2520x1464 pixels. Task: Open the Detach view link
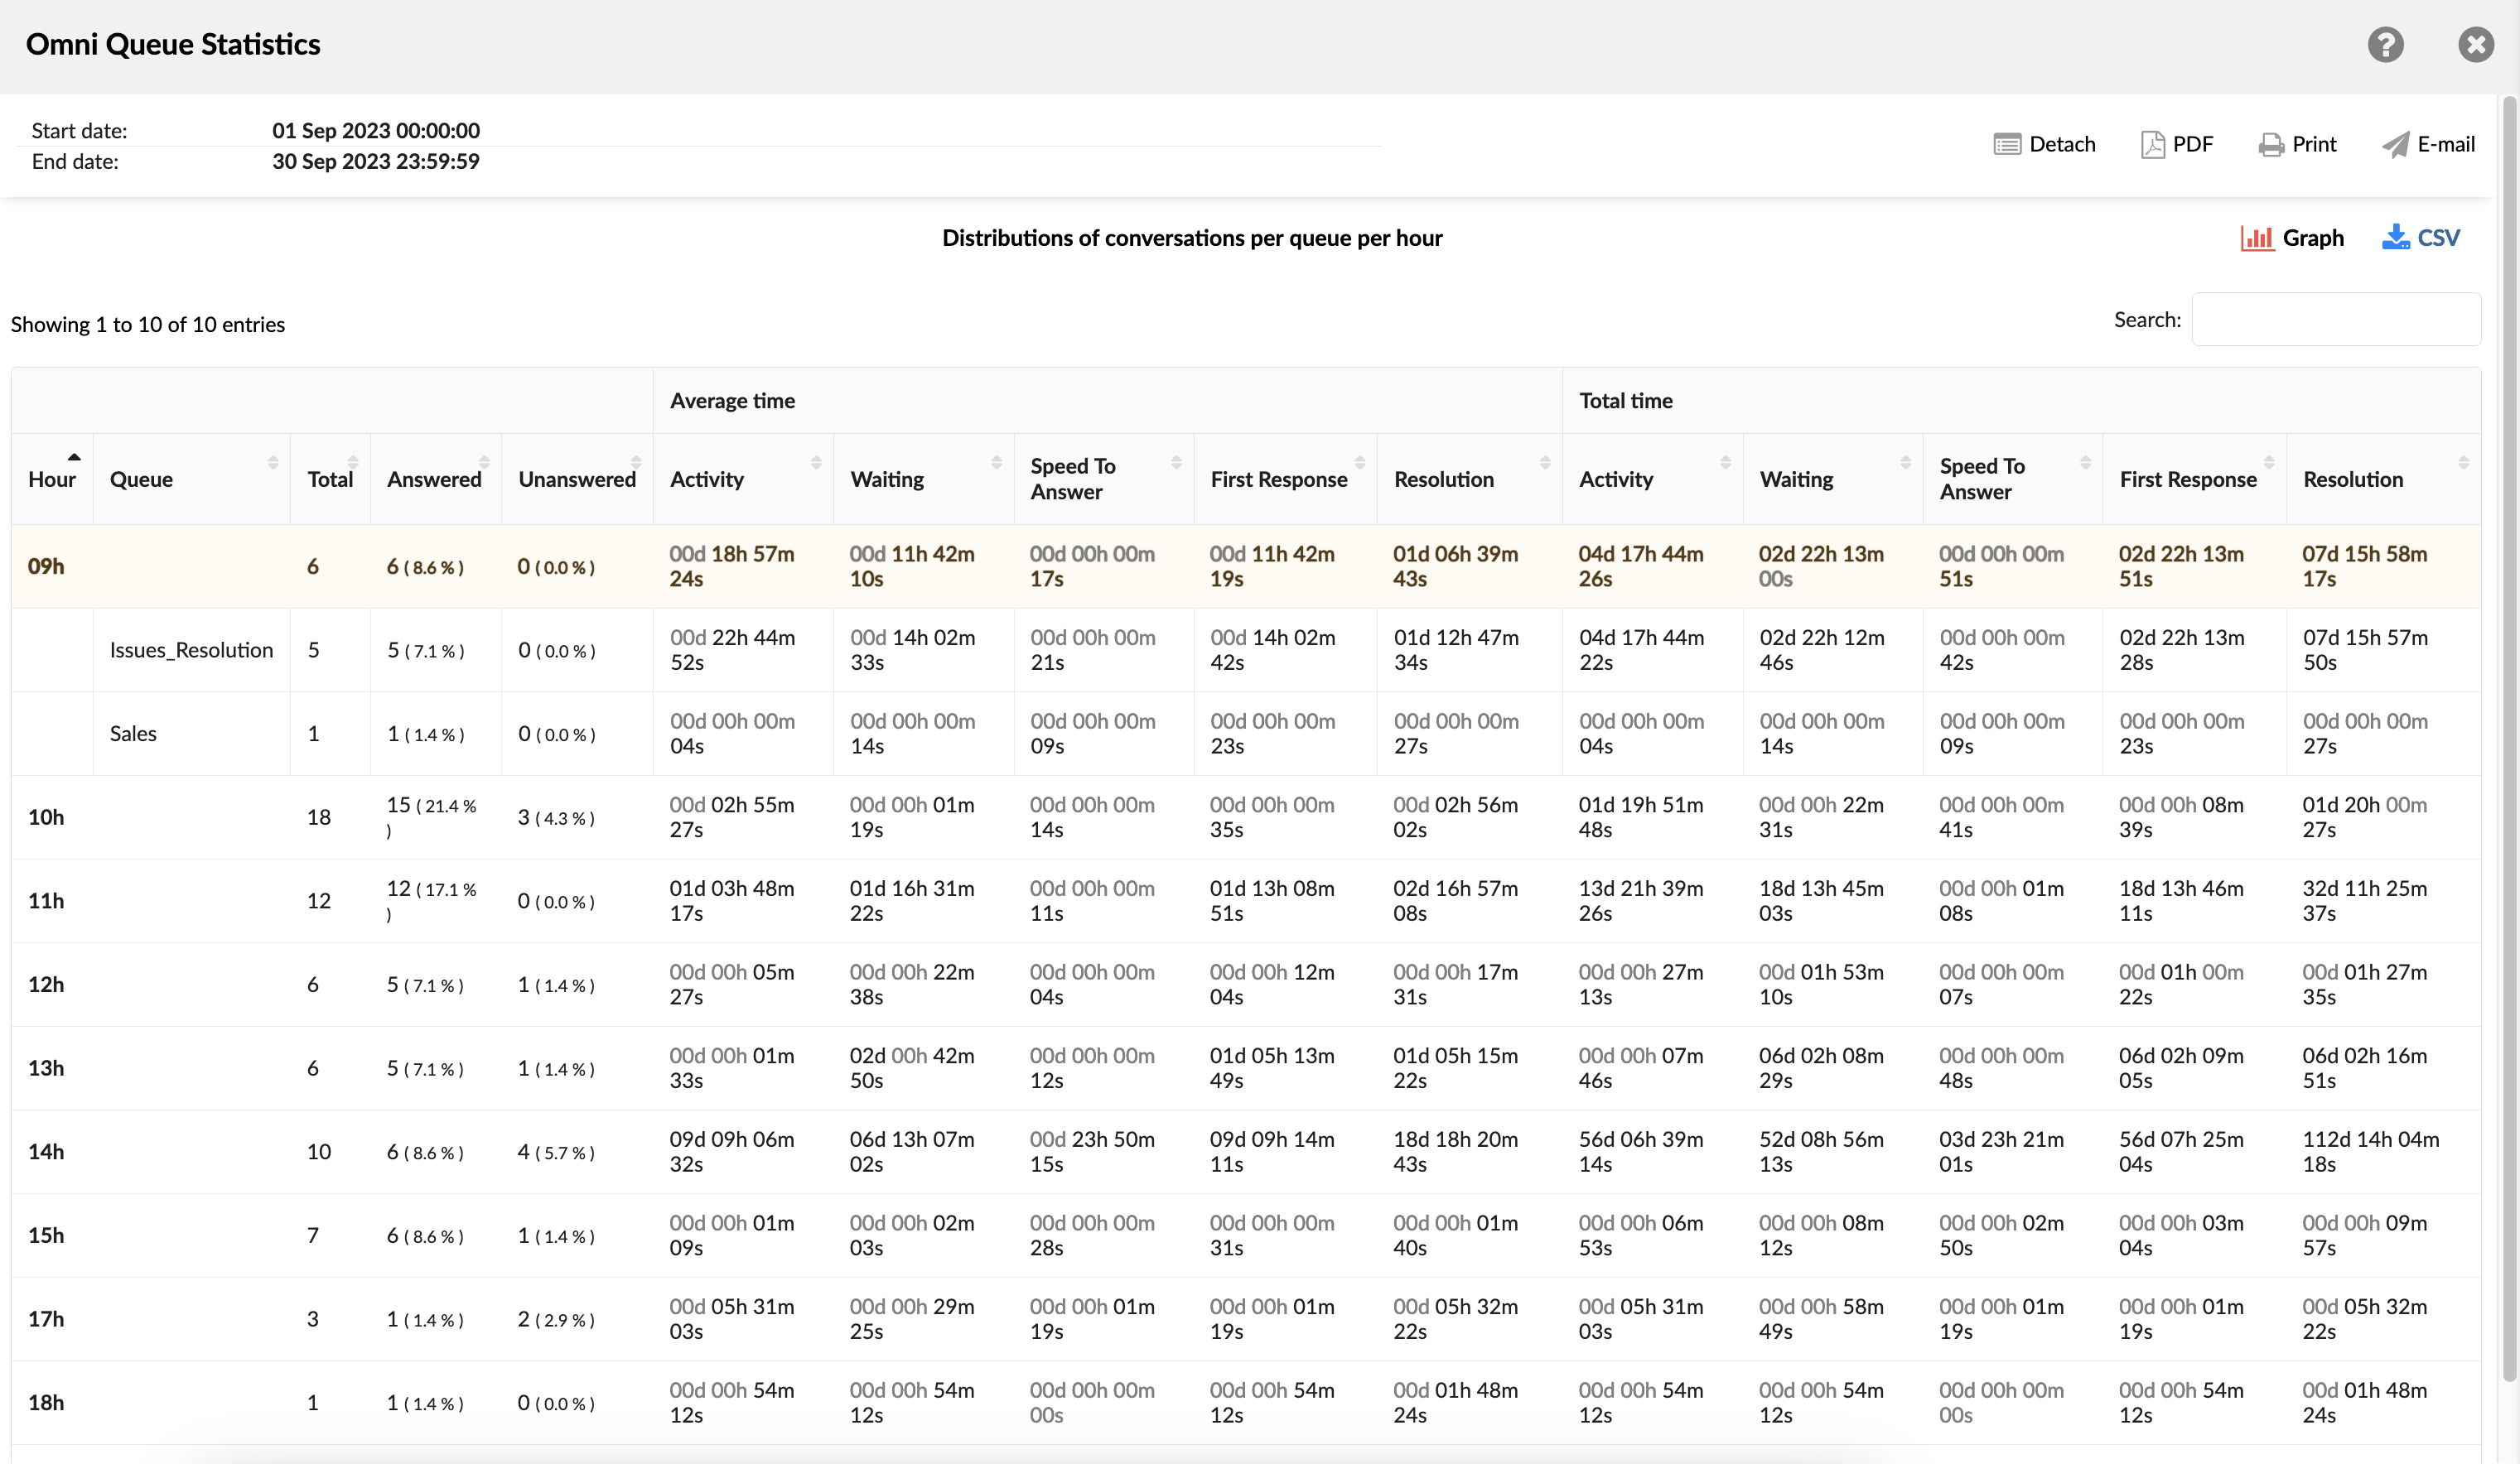(x=2061, y=145)
